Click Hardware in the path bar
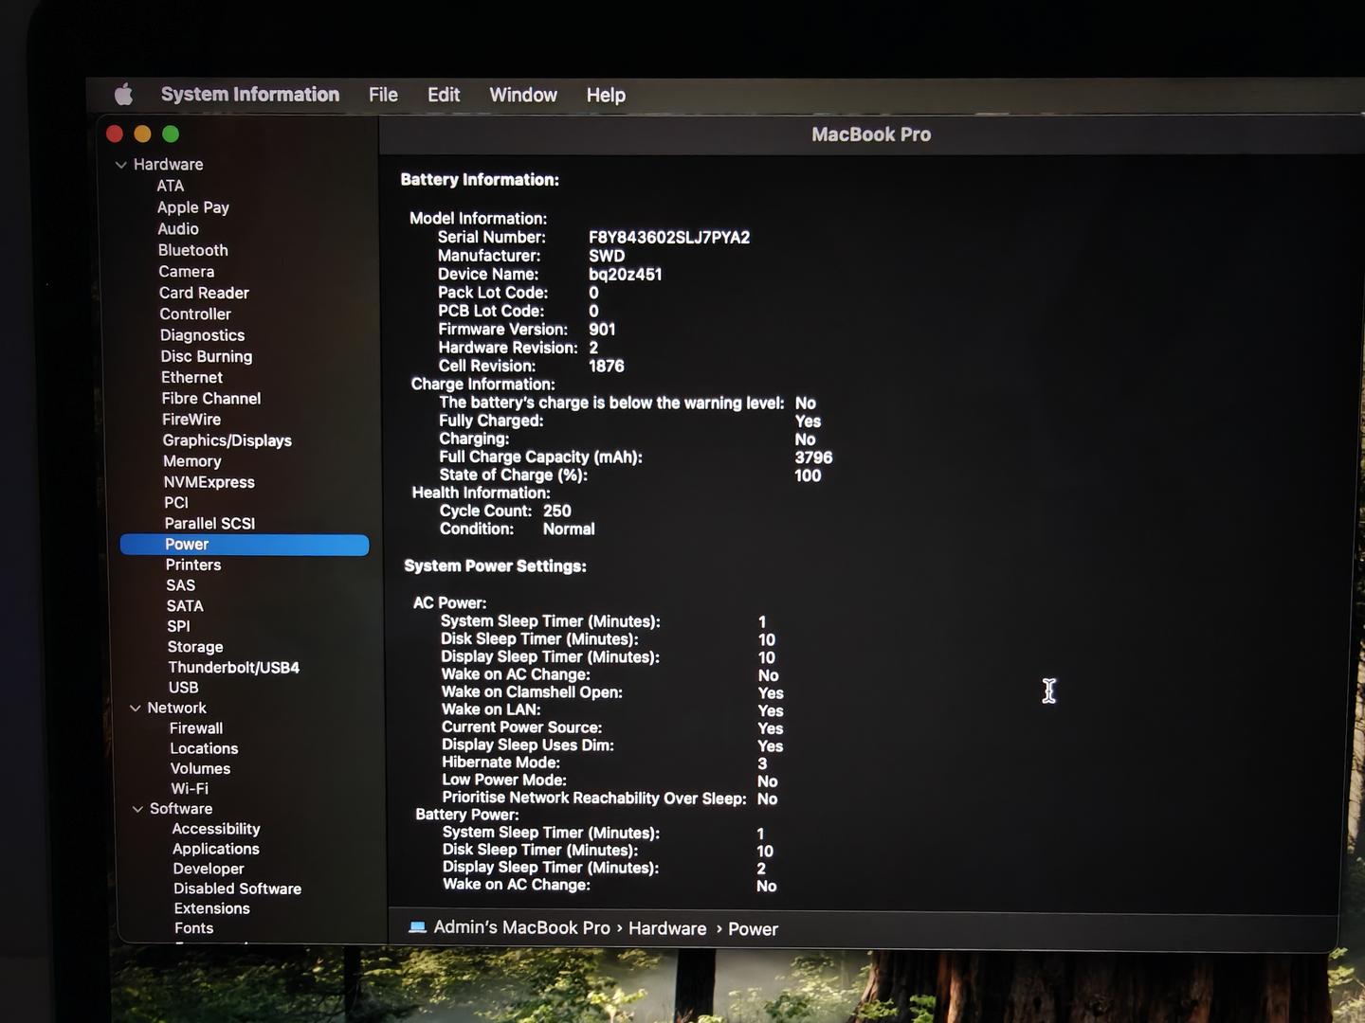The image size is (1365, 1023). click(667, 929)
